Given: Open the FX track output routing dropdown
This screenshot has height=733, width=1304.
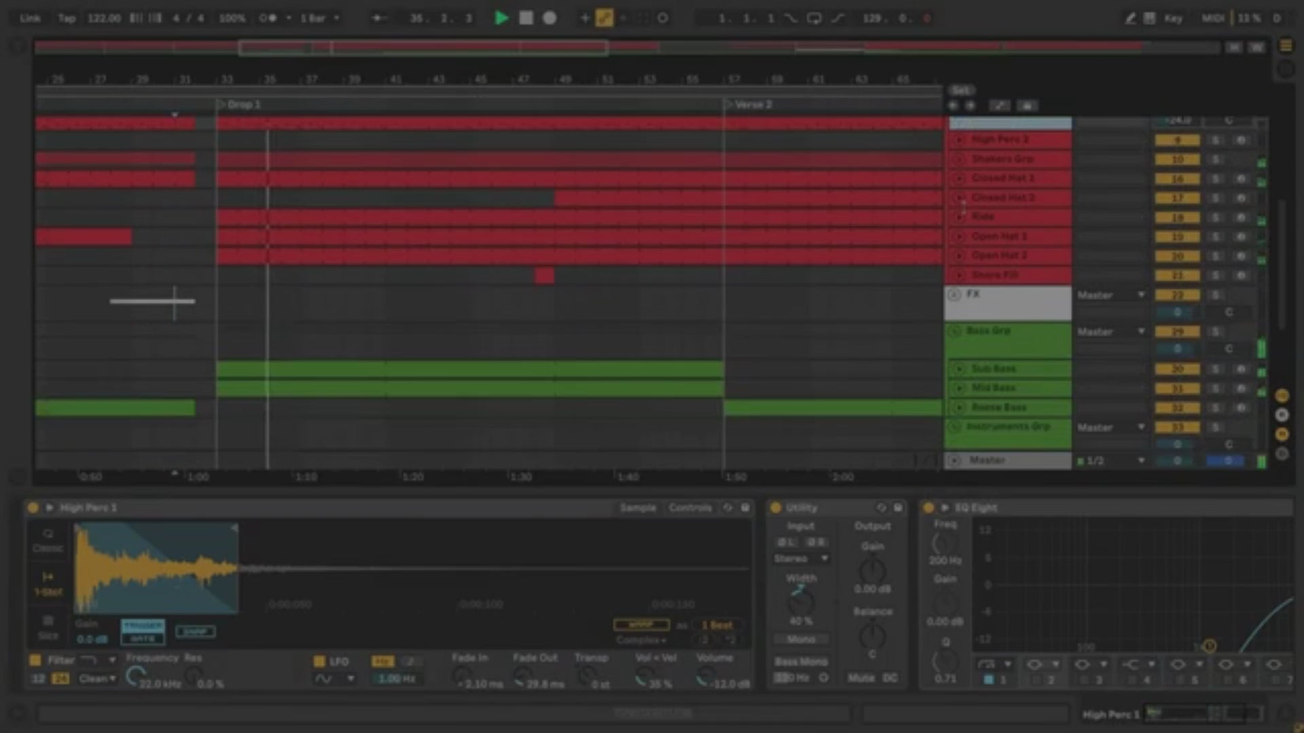Looking at the screenshot, I should pyautogui.click(x=1110, y=295).
